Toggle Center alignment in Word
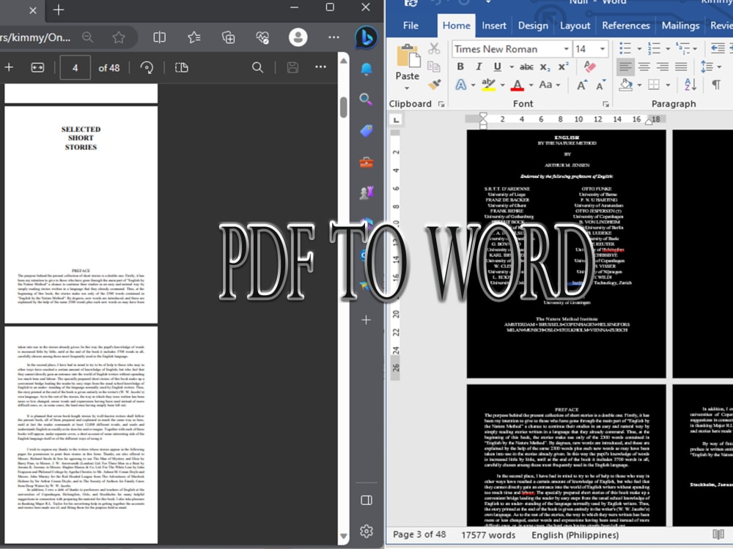Image resolution: width=733 pixels, height=549 pixels. tap(644, 67)
